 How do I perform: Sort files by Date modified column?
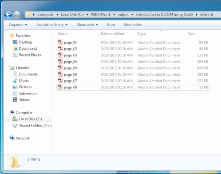[112, 34]
